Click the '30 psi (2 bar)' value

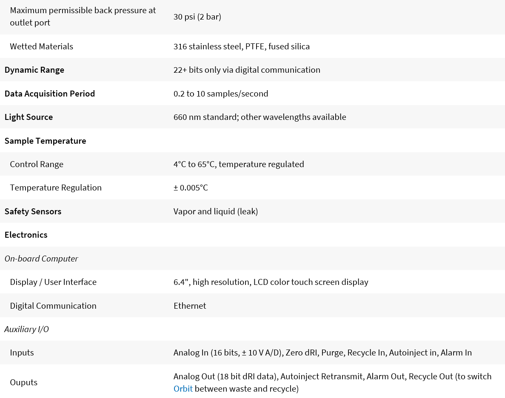pyautogui.click(x=197, y=17)
